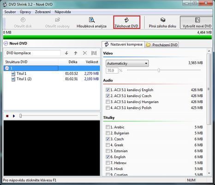Start preview with the play button

14,116
